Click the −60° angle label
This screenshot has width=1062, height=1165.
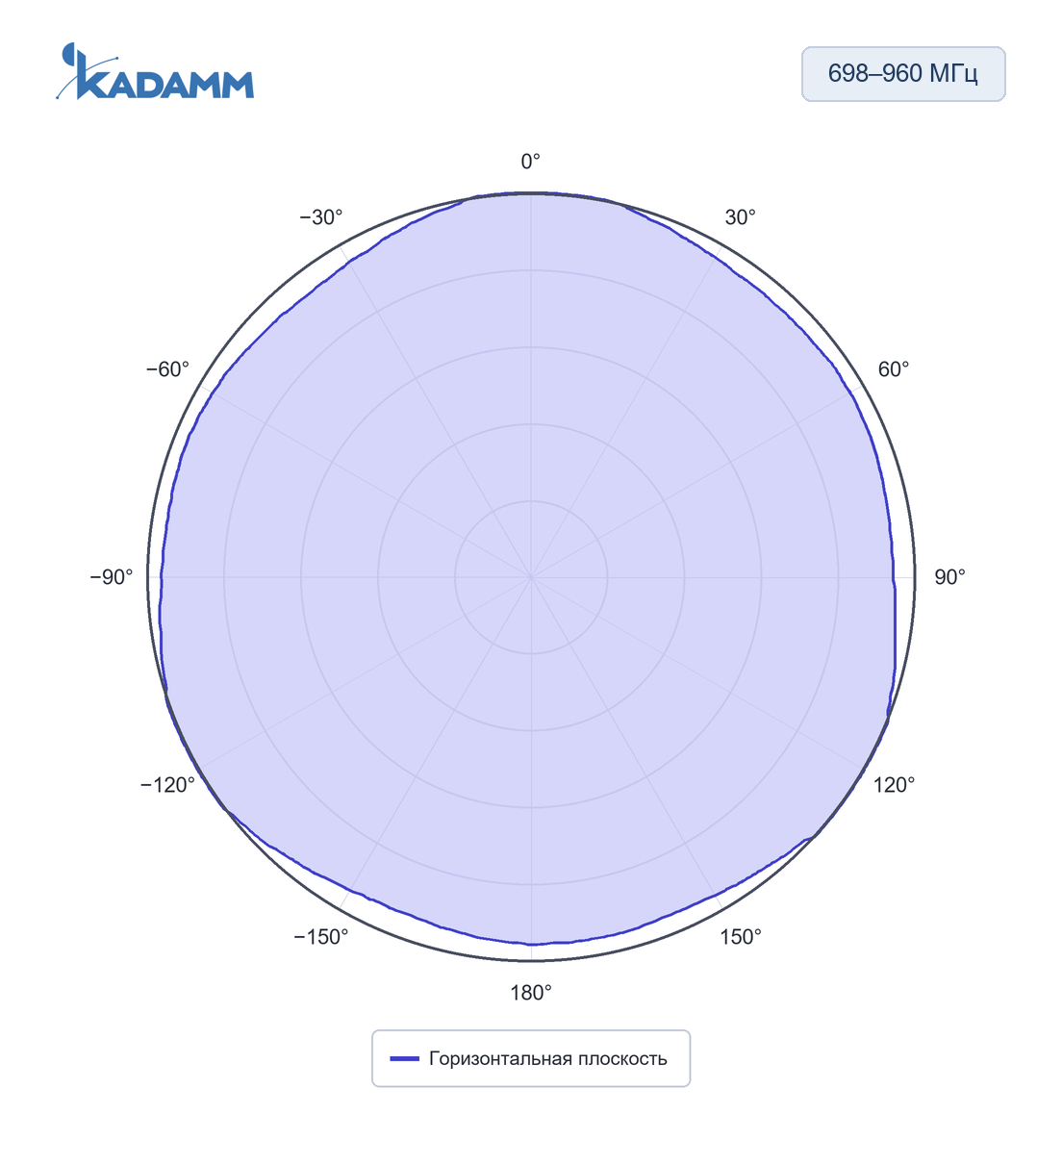coord(168,369)
